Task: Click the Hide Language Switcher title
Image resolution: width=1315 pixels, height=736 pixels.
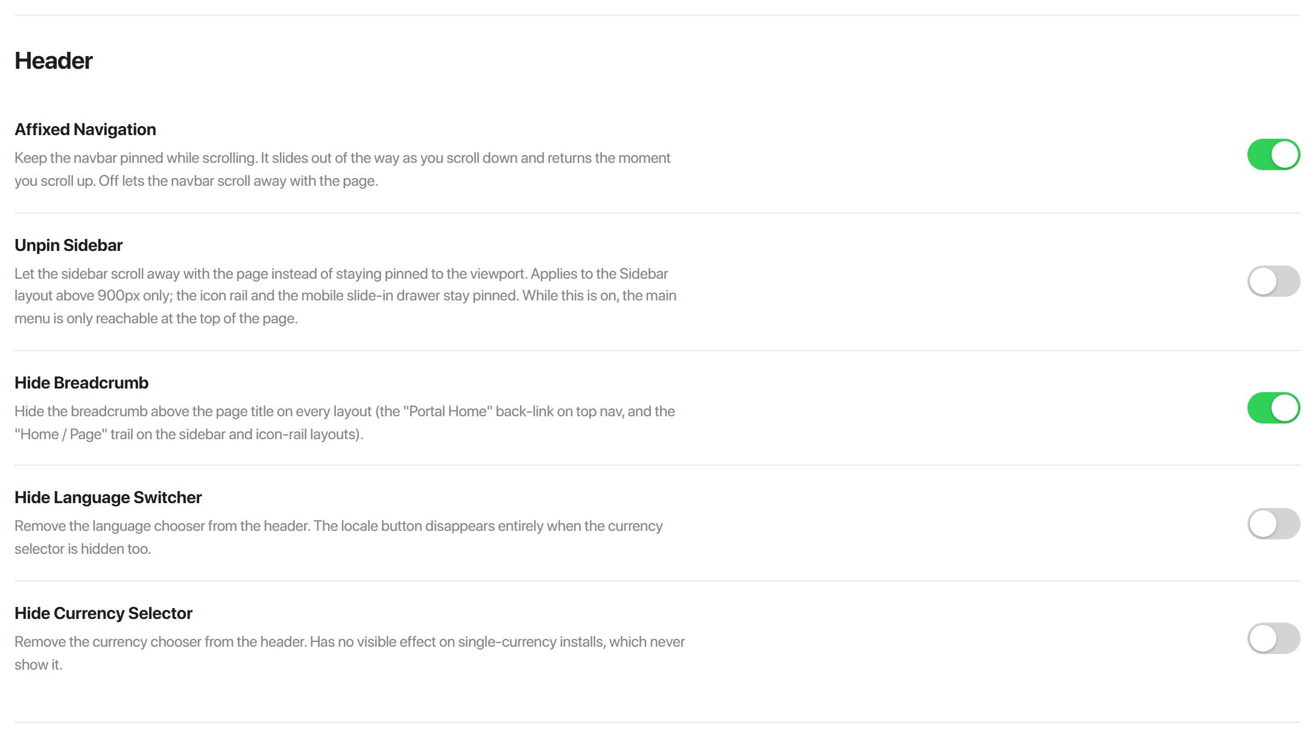Action: pyautogui.click(x=108, y=498)
